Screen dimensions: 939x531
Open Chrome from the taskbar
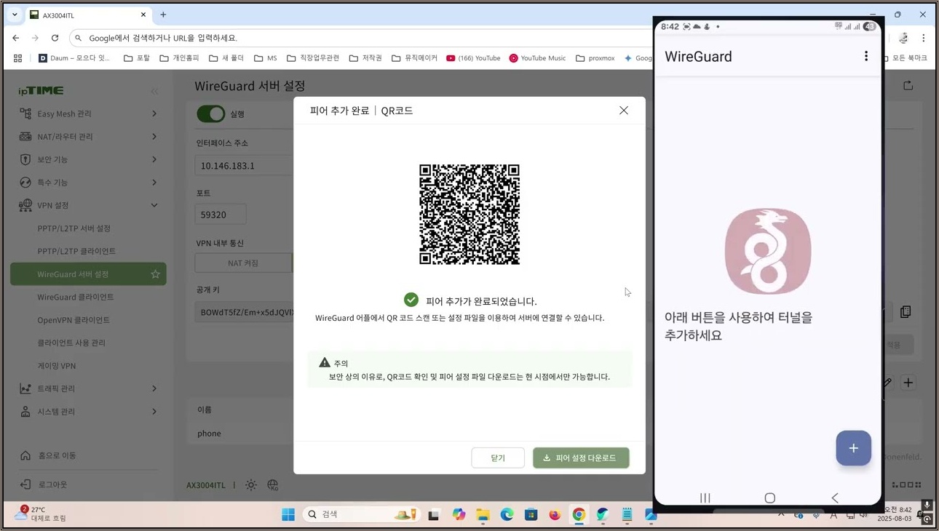point(579,514)
